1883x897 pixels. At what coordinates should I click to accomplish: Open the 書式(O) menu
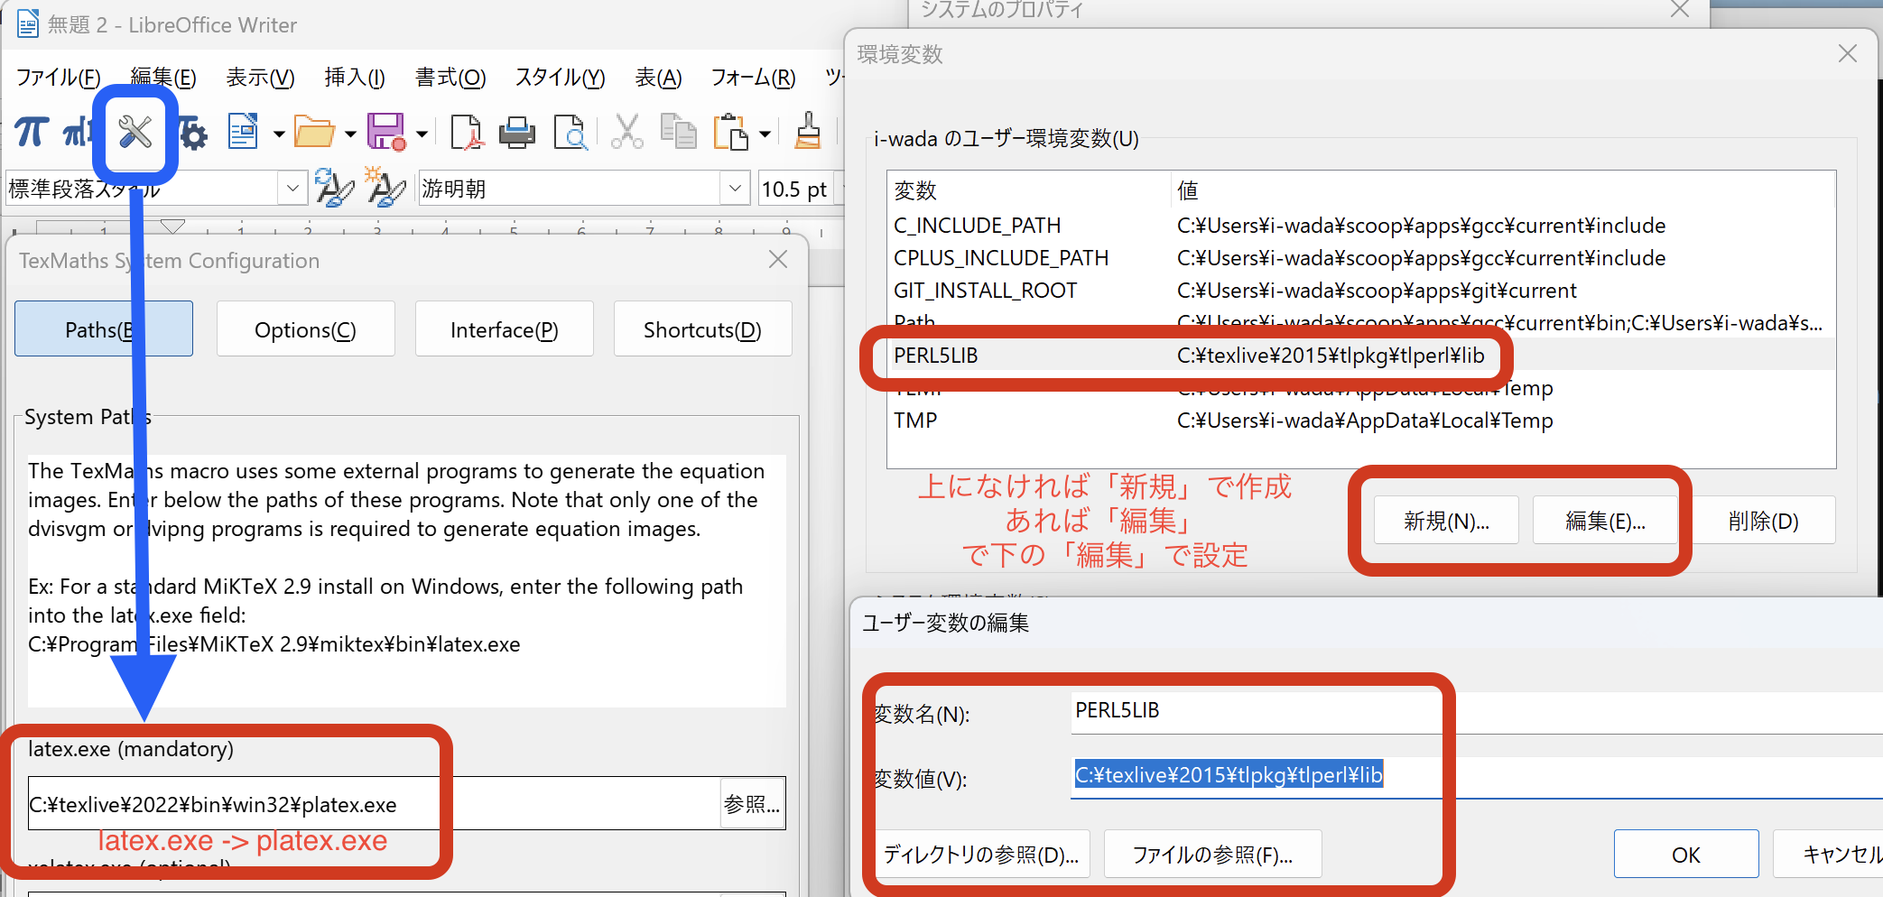[x=450, y=78]
